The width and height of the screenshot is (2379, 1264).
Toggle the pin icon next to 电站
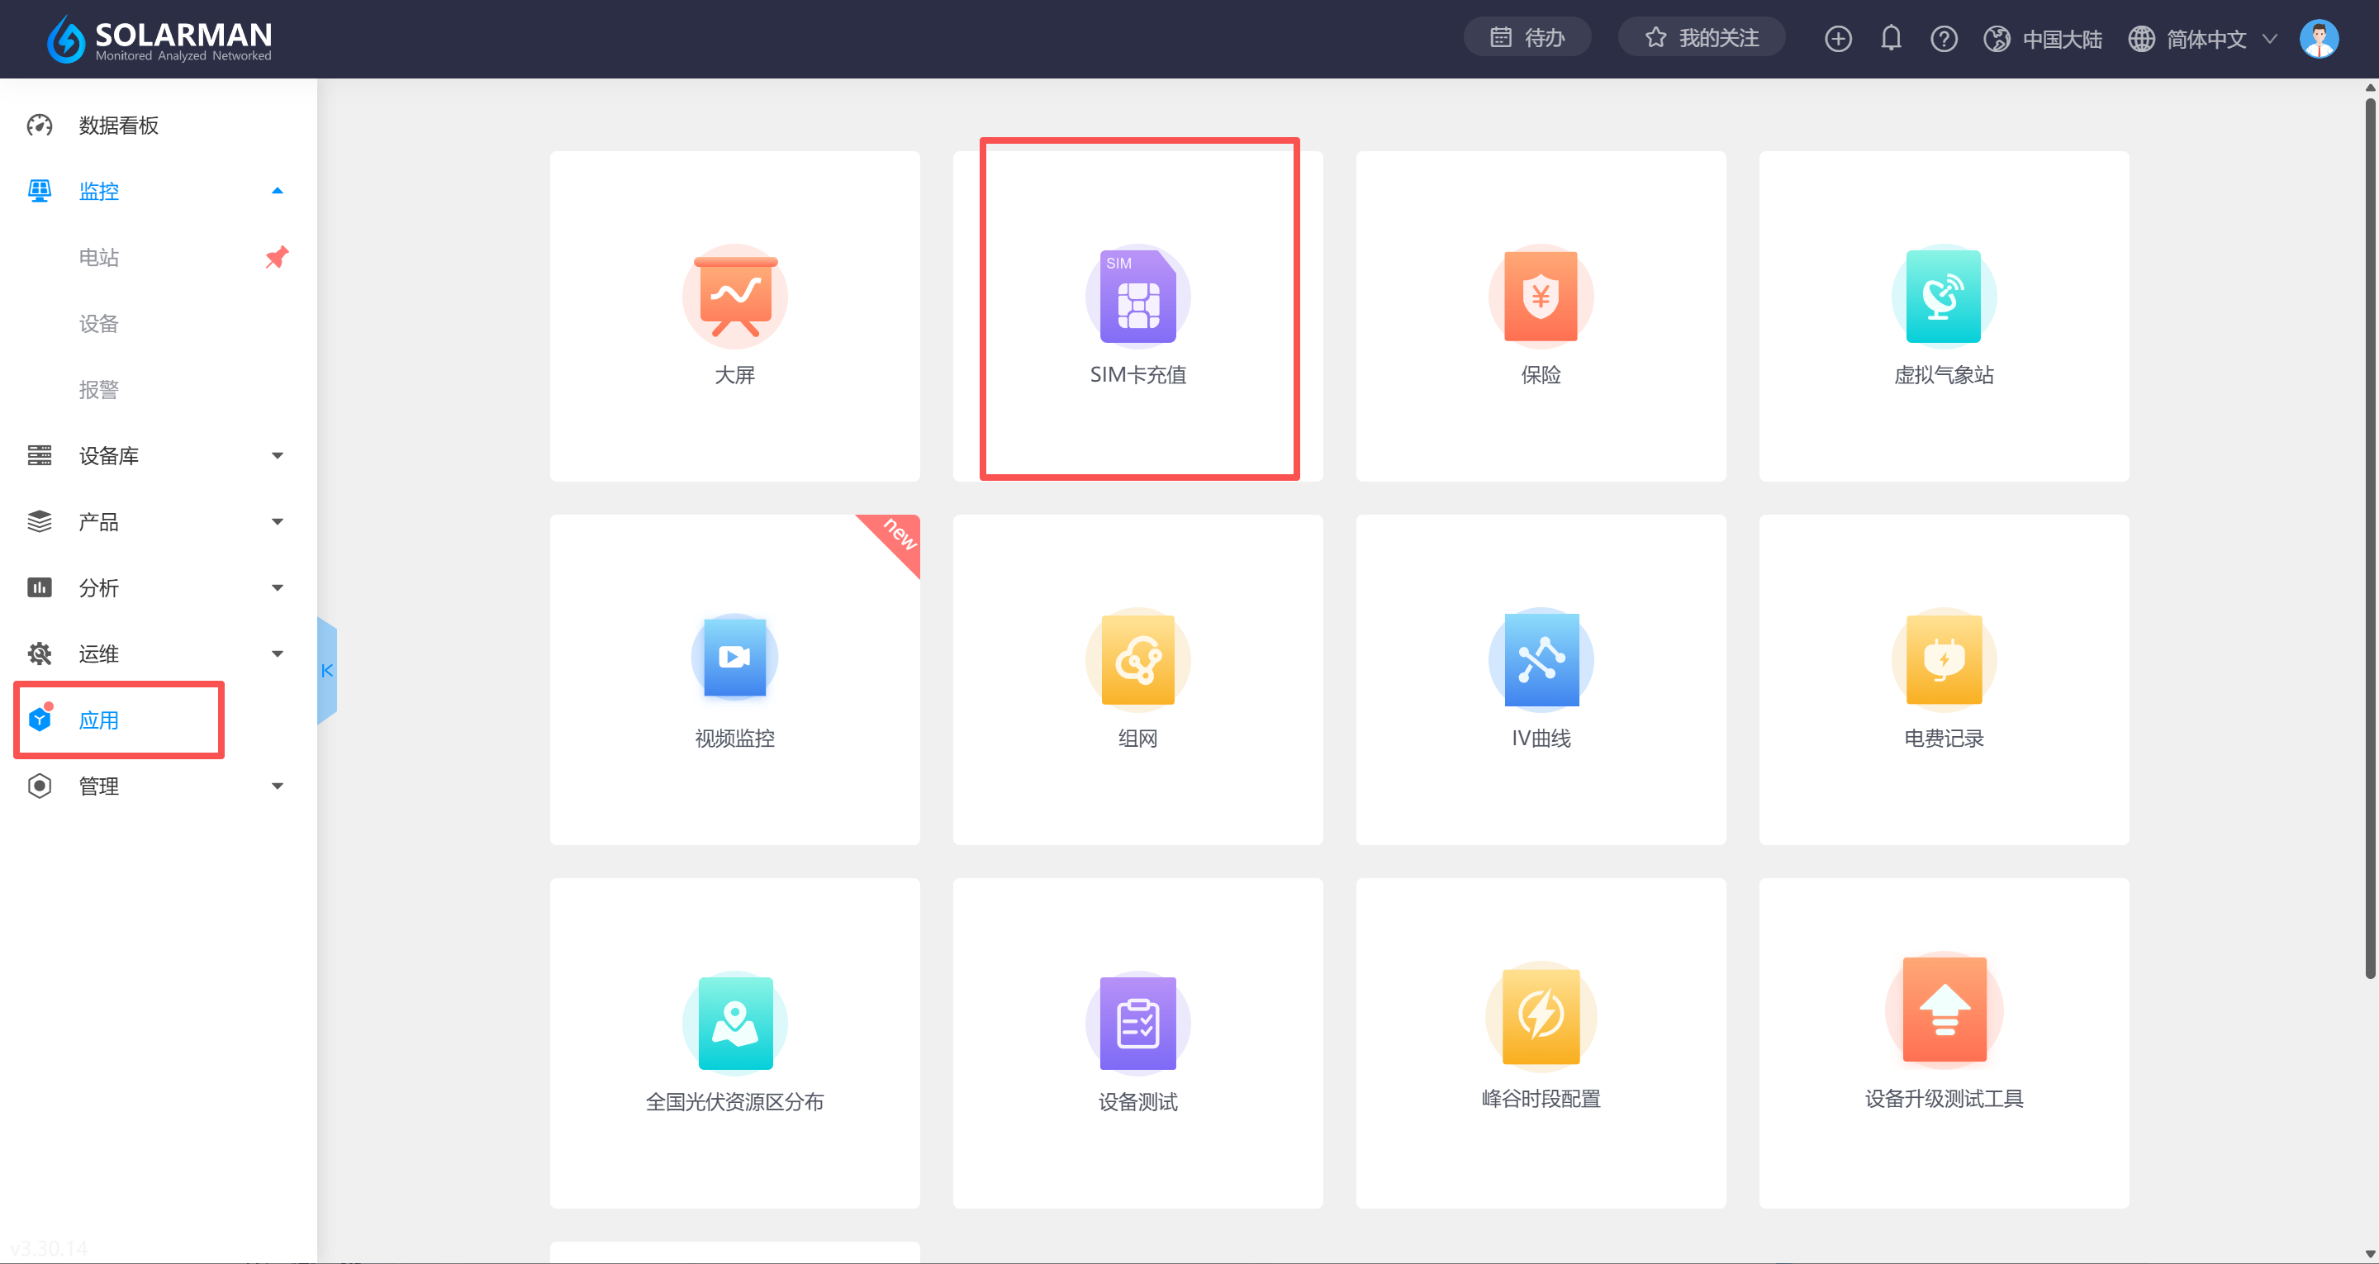click(x=277, y=257)
